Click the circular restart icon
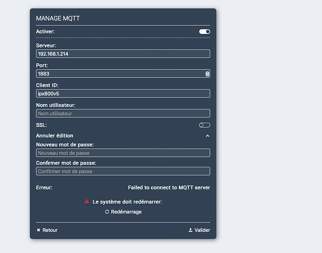 [107, 212]
